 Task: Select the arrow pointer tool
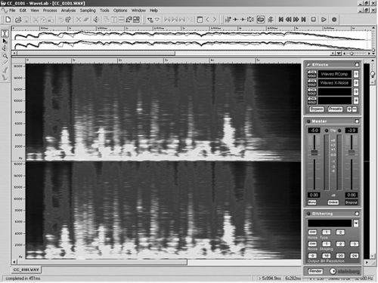coord(5,41)
